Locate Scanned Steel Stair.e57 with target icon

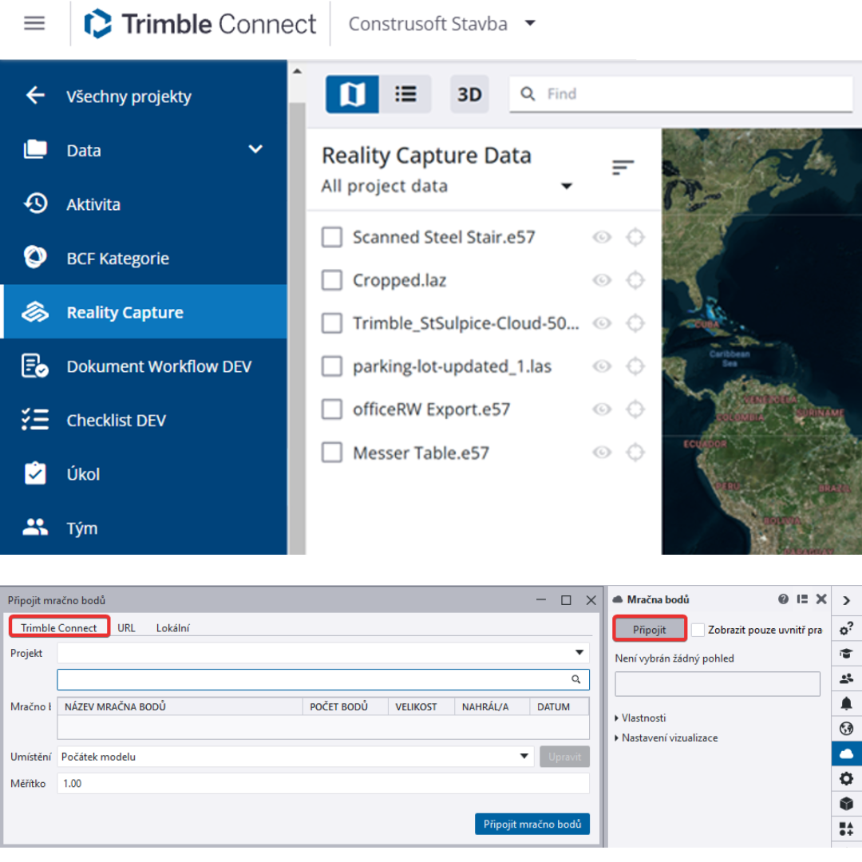[x=635, y=237]
